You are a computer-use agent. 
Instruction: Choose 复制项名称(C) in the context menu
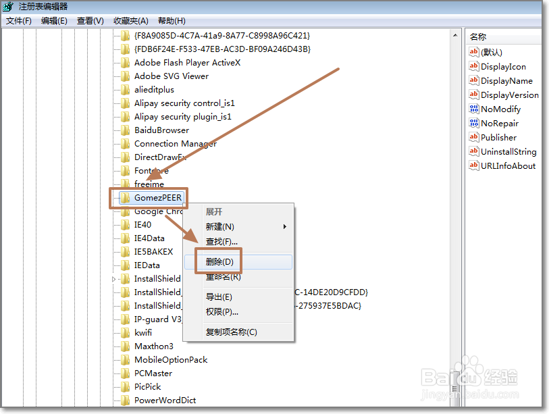(x=238, y=332)
